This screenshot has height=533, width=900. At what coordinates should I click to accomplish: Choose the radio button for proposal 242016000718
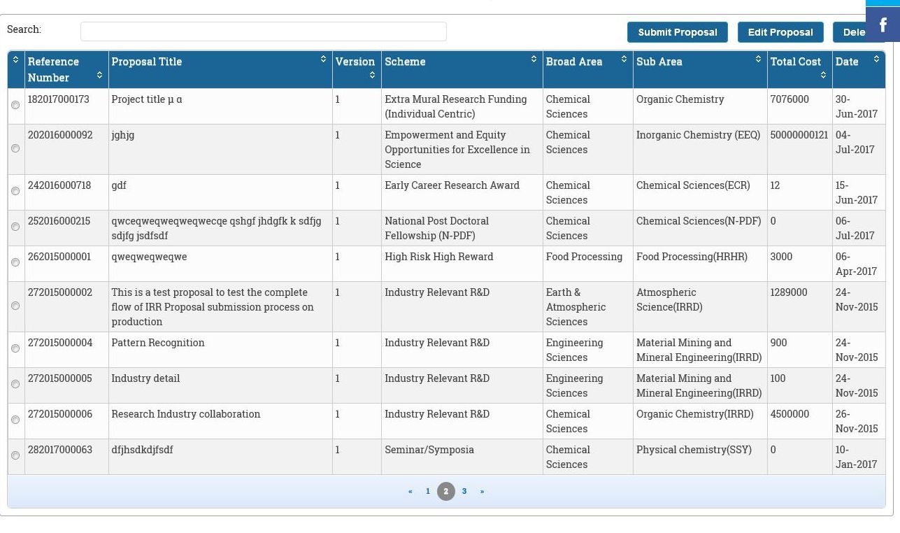tap(15, 192)
